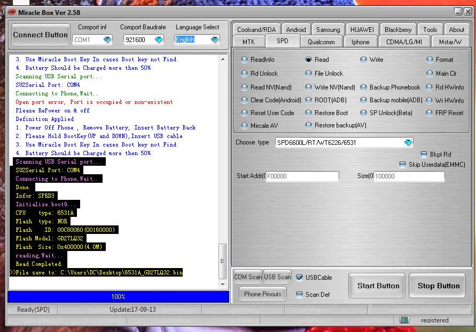Open the HUAWEI tab

pos(362,29)
